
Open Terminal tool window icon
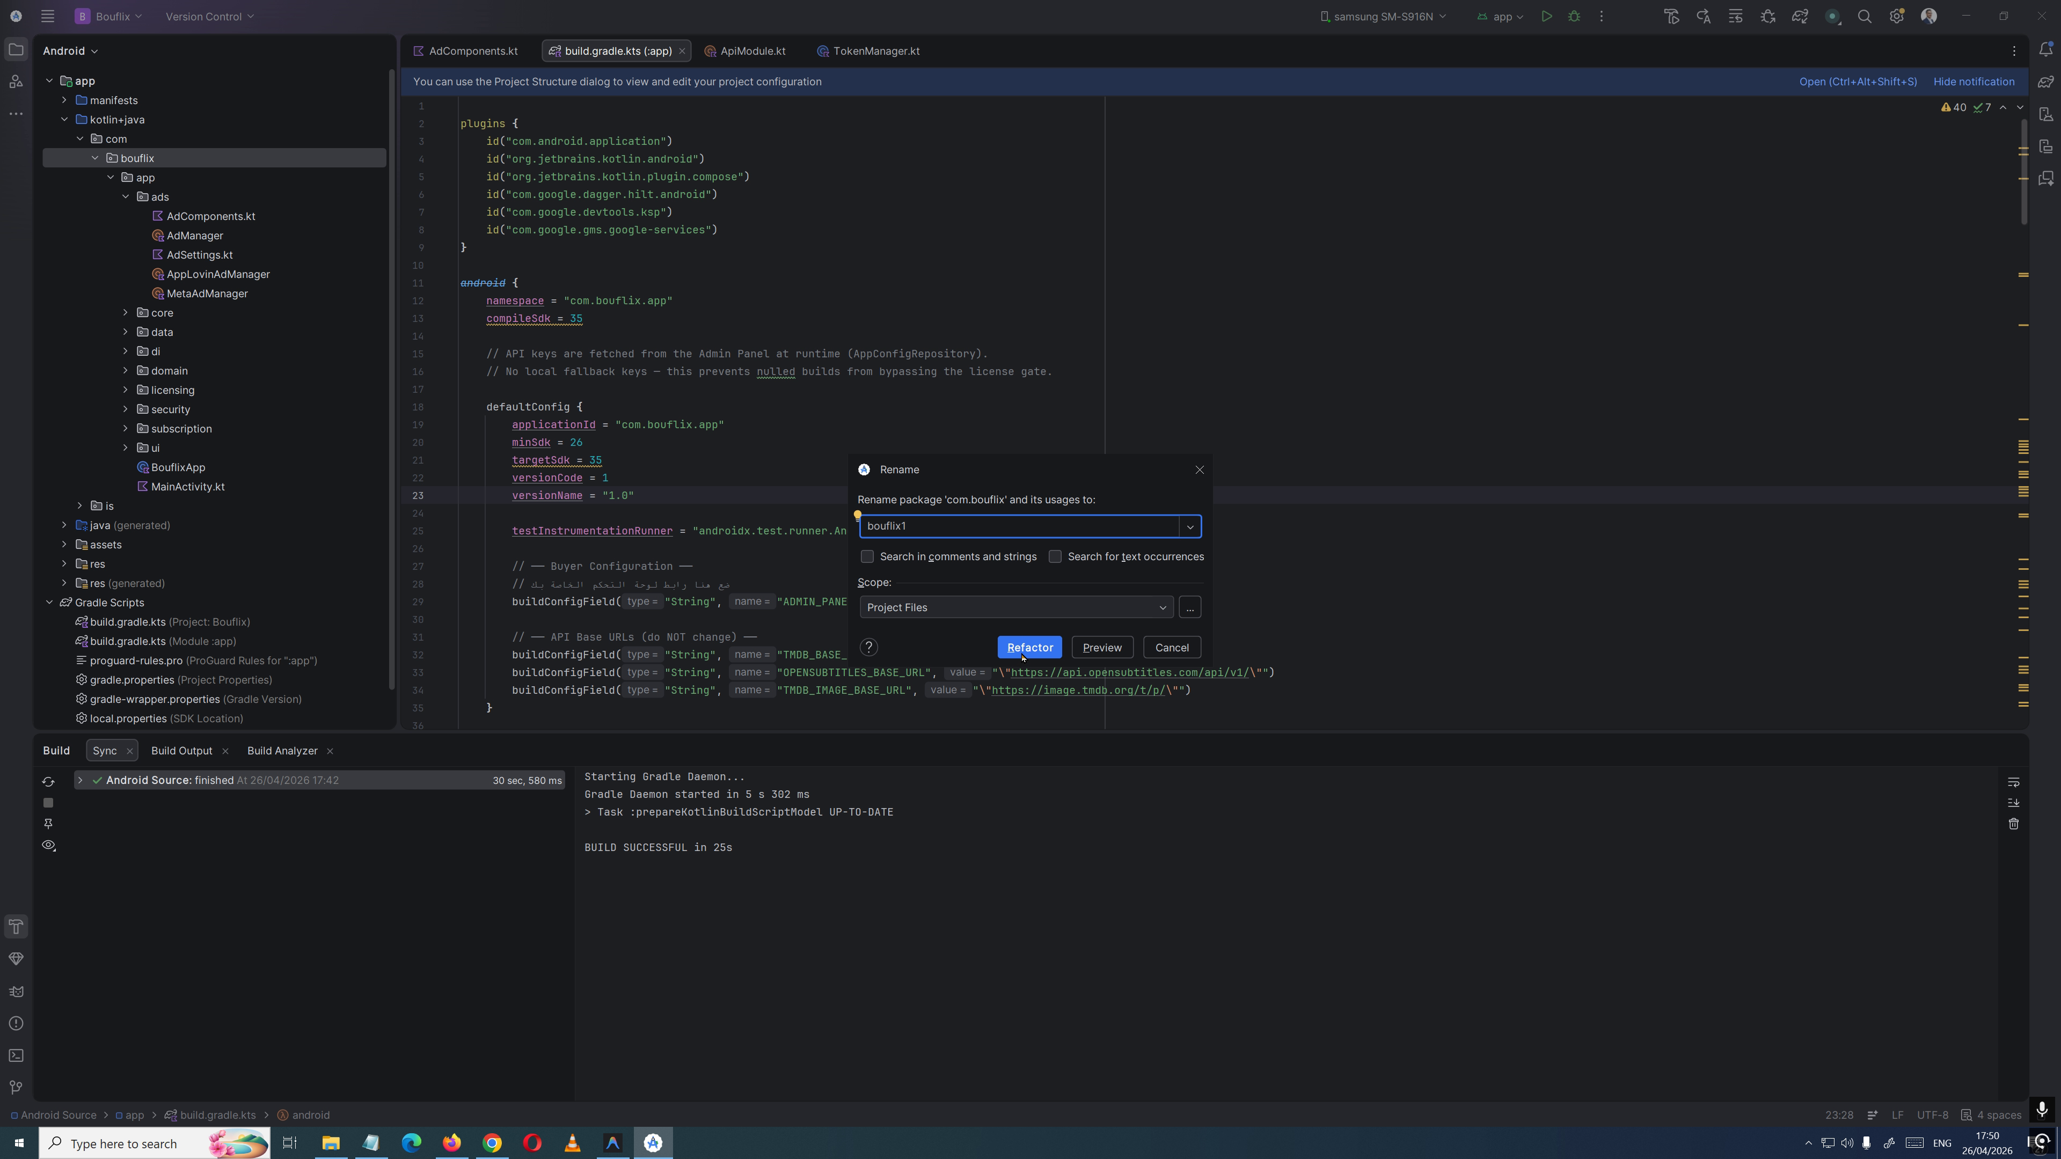16,1055
